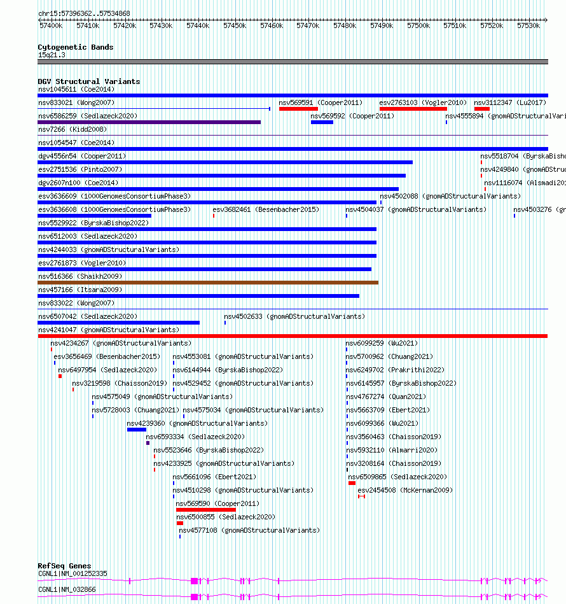The width and height of the screenshot is (566, 604).
Task: Open the nsv1054547 (Coe2014) variant
Action: [76, 143]
